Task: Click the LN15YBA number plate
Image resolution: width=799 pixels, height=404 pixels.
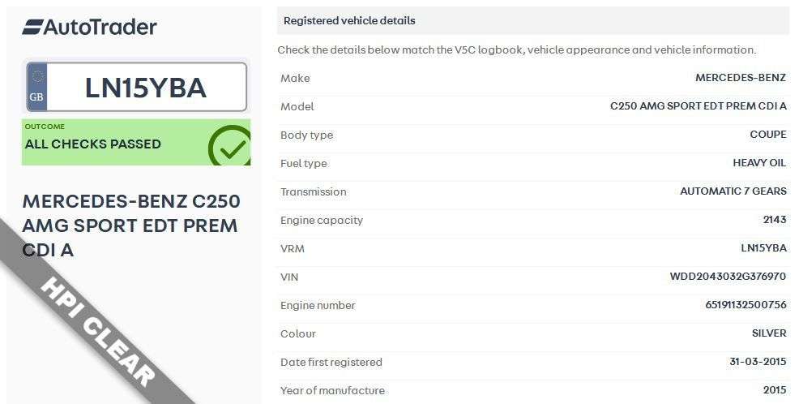Action: coord(146,88)
